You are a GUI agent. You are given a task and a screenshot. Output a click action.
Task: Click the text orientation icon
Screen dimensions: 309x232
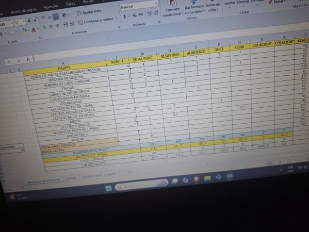[64, 15]
